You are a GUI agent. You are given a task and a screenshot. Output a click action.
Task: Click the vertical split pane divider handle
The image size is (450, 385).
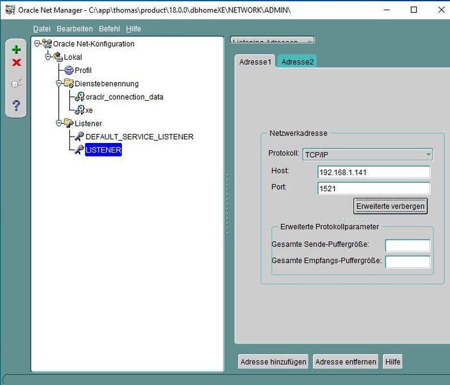tap(228, 204)
